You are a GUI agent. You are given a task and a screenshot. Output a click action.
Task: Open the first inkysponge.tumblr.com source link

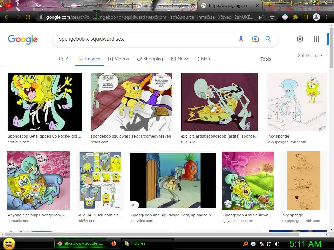287,142
